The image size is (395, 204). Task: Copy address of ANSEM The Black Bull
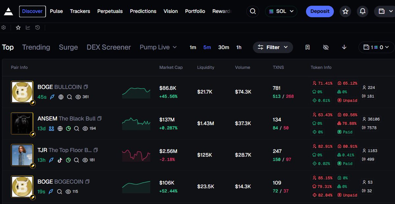99,118
